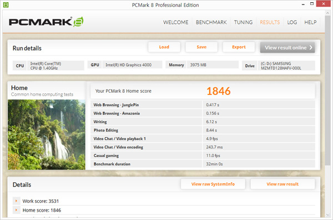This screenshot has width=333, height=220.
Task: Click the chevron arrow on View result online
Action: (311, 47)
